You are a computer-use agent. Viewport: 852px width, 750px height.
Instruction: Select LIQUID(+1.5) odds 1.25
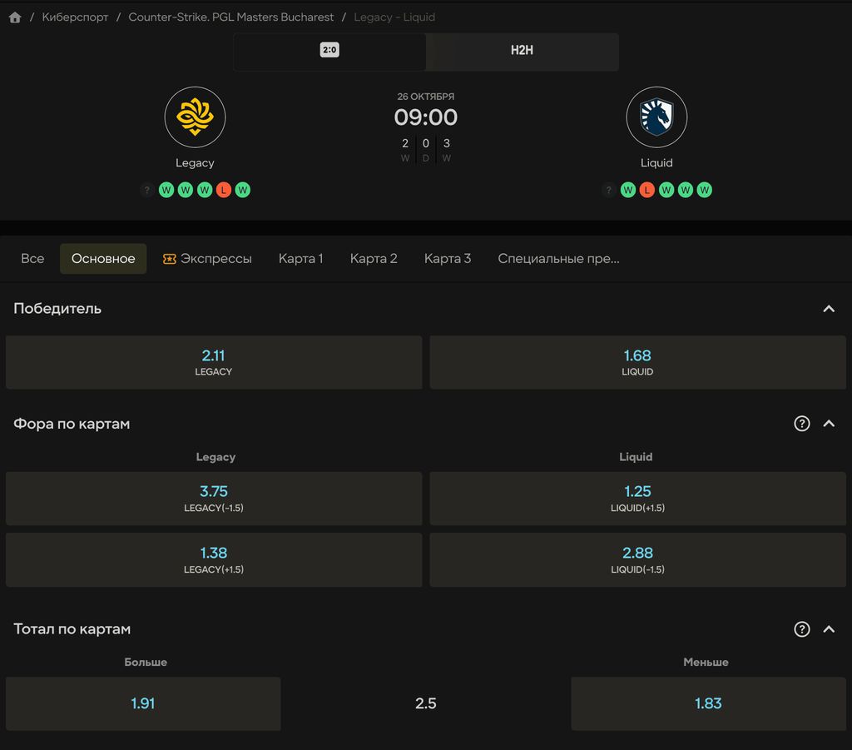coord(637,499)
